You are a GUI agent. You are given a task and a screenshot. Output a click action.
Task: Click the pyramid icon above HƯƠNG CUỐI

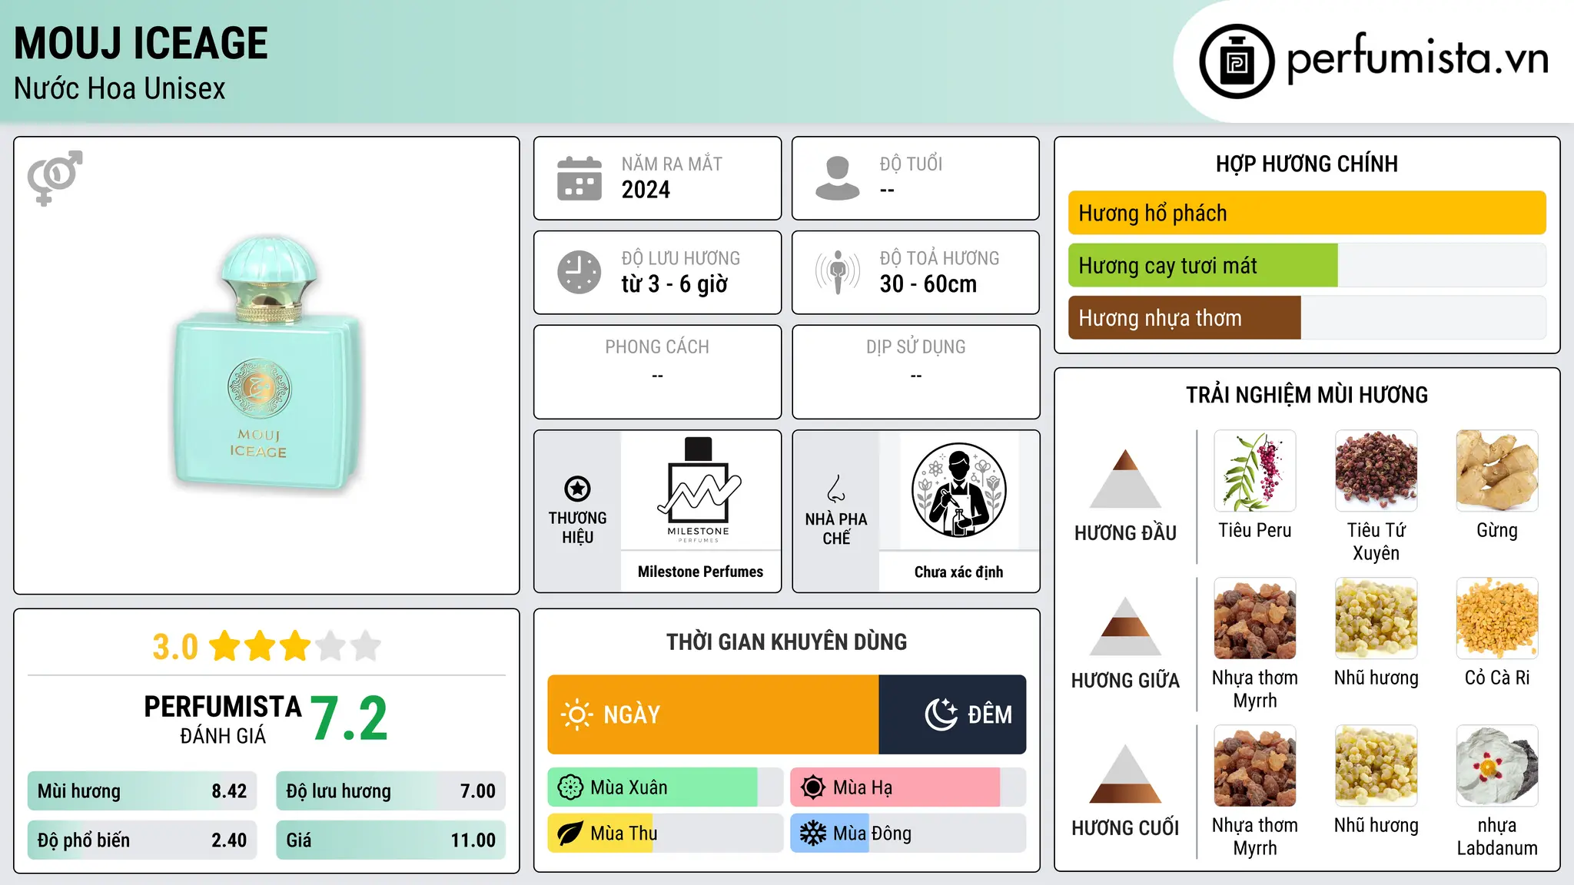click(1125, 774)
